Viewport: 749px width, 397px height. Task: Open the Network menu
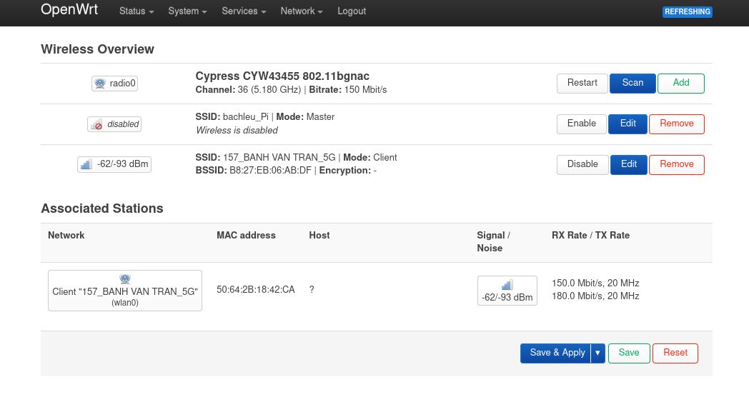coord(301,11)
